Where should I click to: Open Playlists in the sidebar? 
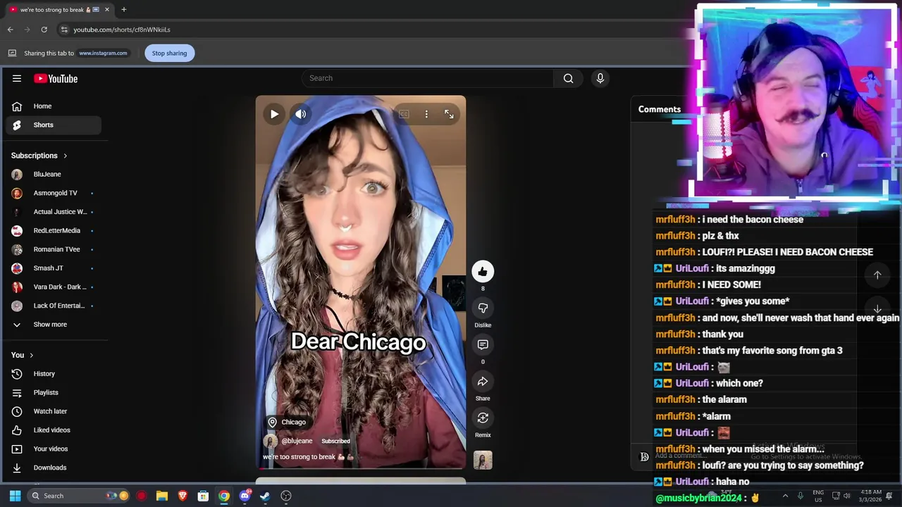tap(54, 392)
